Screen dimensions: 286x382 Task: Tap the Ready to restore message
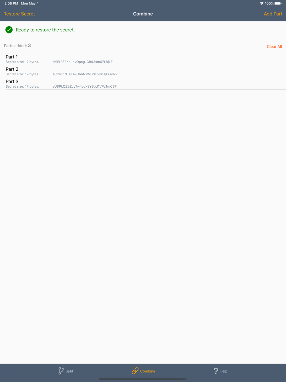45,30
